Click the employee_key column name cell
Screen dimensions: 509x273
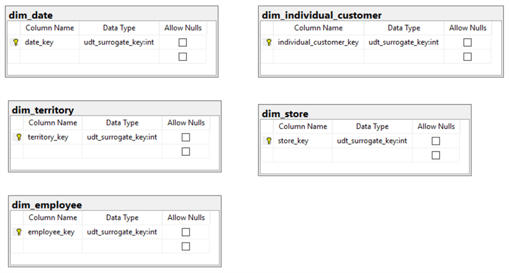(x=52, y=232)
